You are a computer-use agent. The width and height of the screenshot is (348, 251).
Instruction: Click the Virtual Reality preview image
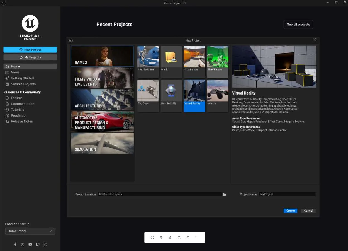coord(274,67)
